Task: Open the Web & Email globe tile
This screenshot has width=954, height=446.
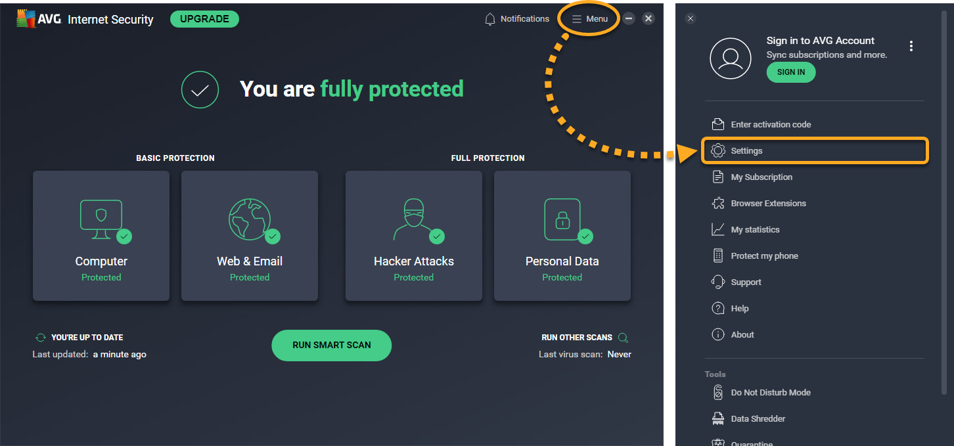Action: point(250,235)
